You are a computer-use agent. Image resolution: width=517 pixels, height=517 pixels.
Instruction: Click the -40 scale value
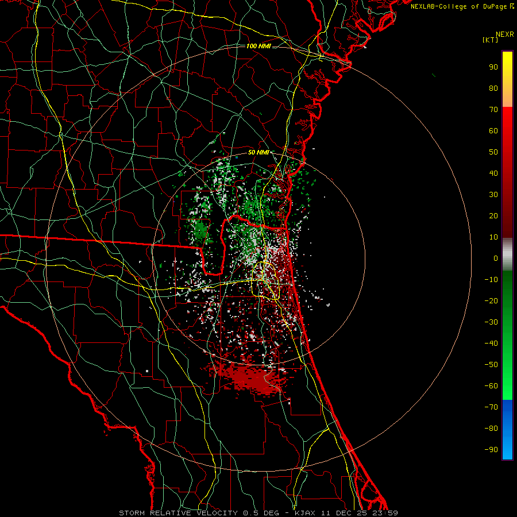(x=491, y=344)
